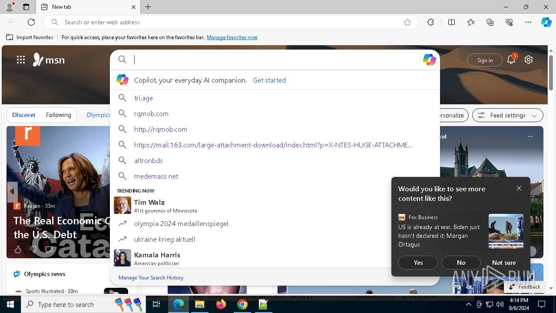Select the altronbds search suggestion
The image size is (556, 313).
275,160
